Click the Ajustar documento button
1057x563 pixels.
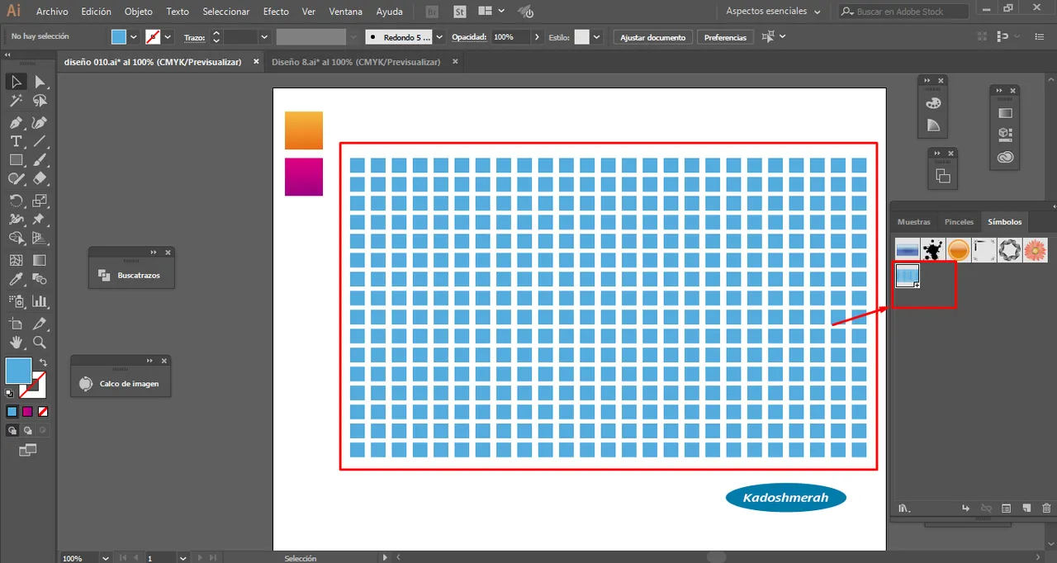click(x=652, y=37)
